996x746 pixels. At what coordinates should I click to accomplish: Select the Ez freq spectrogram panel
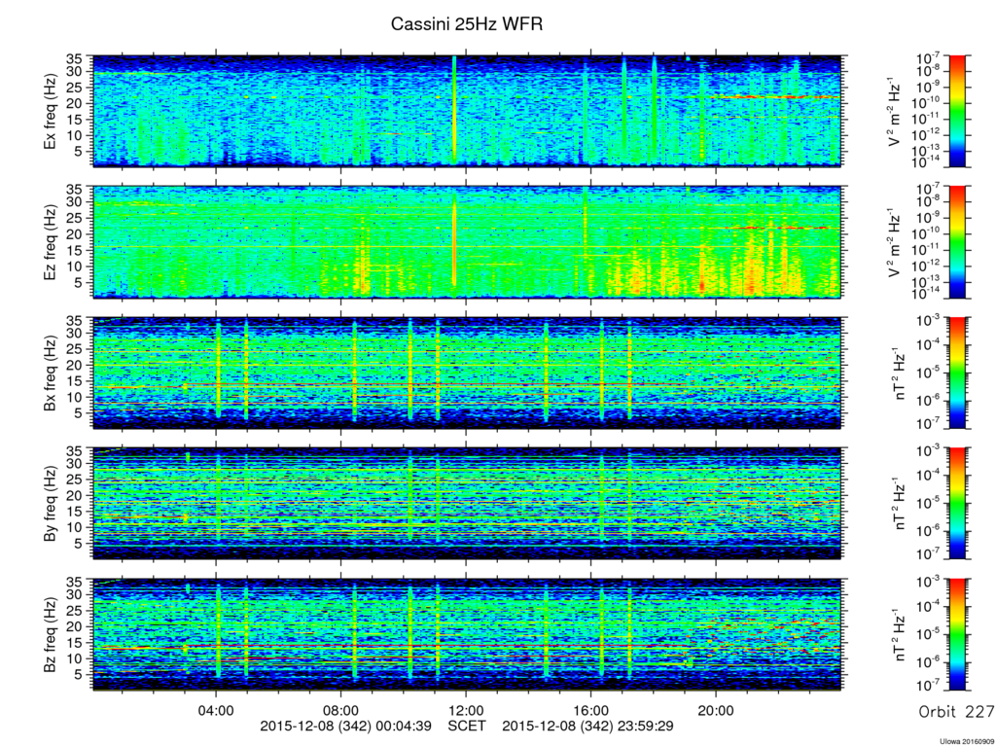pos(467,242)
